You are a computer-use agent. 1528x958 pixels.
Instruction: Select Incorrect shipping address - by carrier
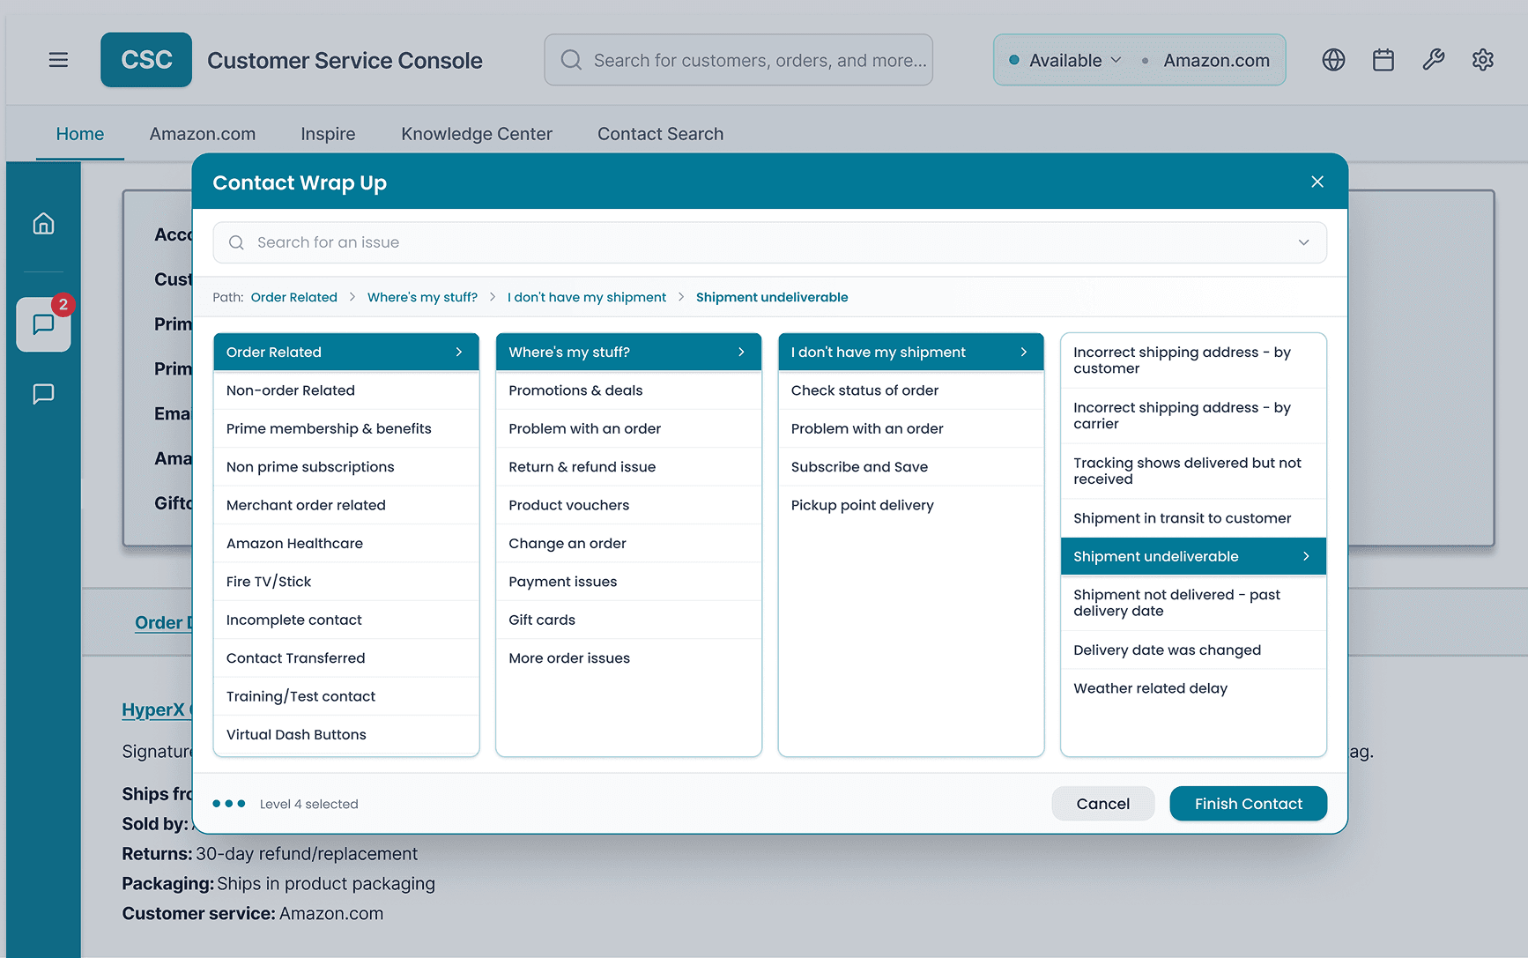1193,416
